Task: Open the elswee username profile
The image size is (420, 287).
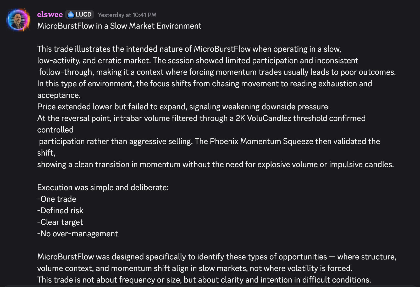Action: (50, 15)
